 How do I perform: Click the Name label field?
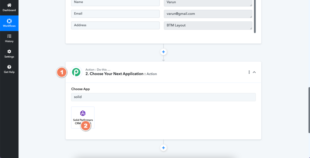(115, 2)
